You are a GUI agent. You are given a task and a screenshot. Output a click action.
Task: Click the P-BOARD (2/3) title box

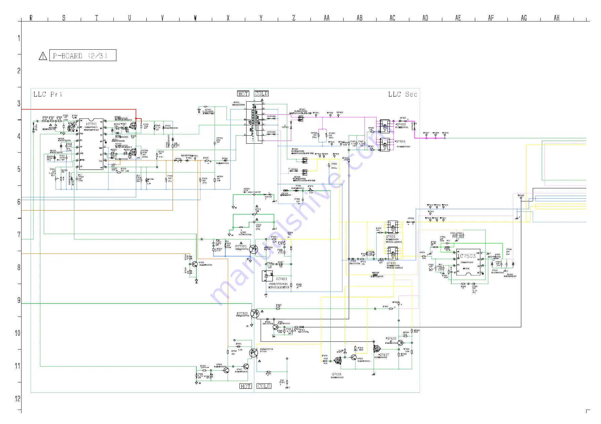83,55
